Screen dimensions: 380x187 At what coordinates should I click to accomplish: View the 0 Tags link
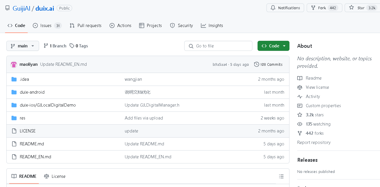[x=79, y=46]
